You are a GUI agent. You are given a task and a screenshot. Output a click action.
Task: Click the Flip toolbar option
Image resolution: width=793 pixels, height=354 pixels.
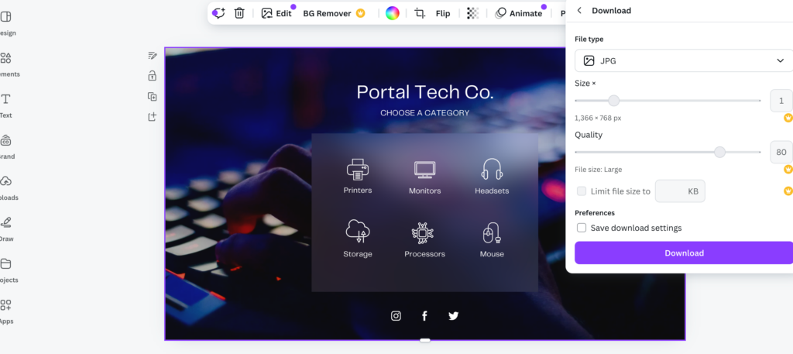(x=443, y=13)
